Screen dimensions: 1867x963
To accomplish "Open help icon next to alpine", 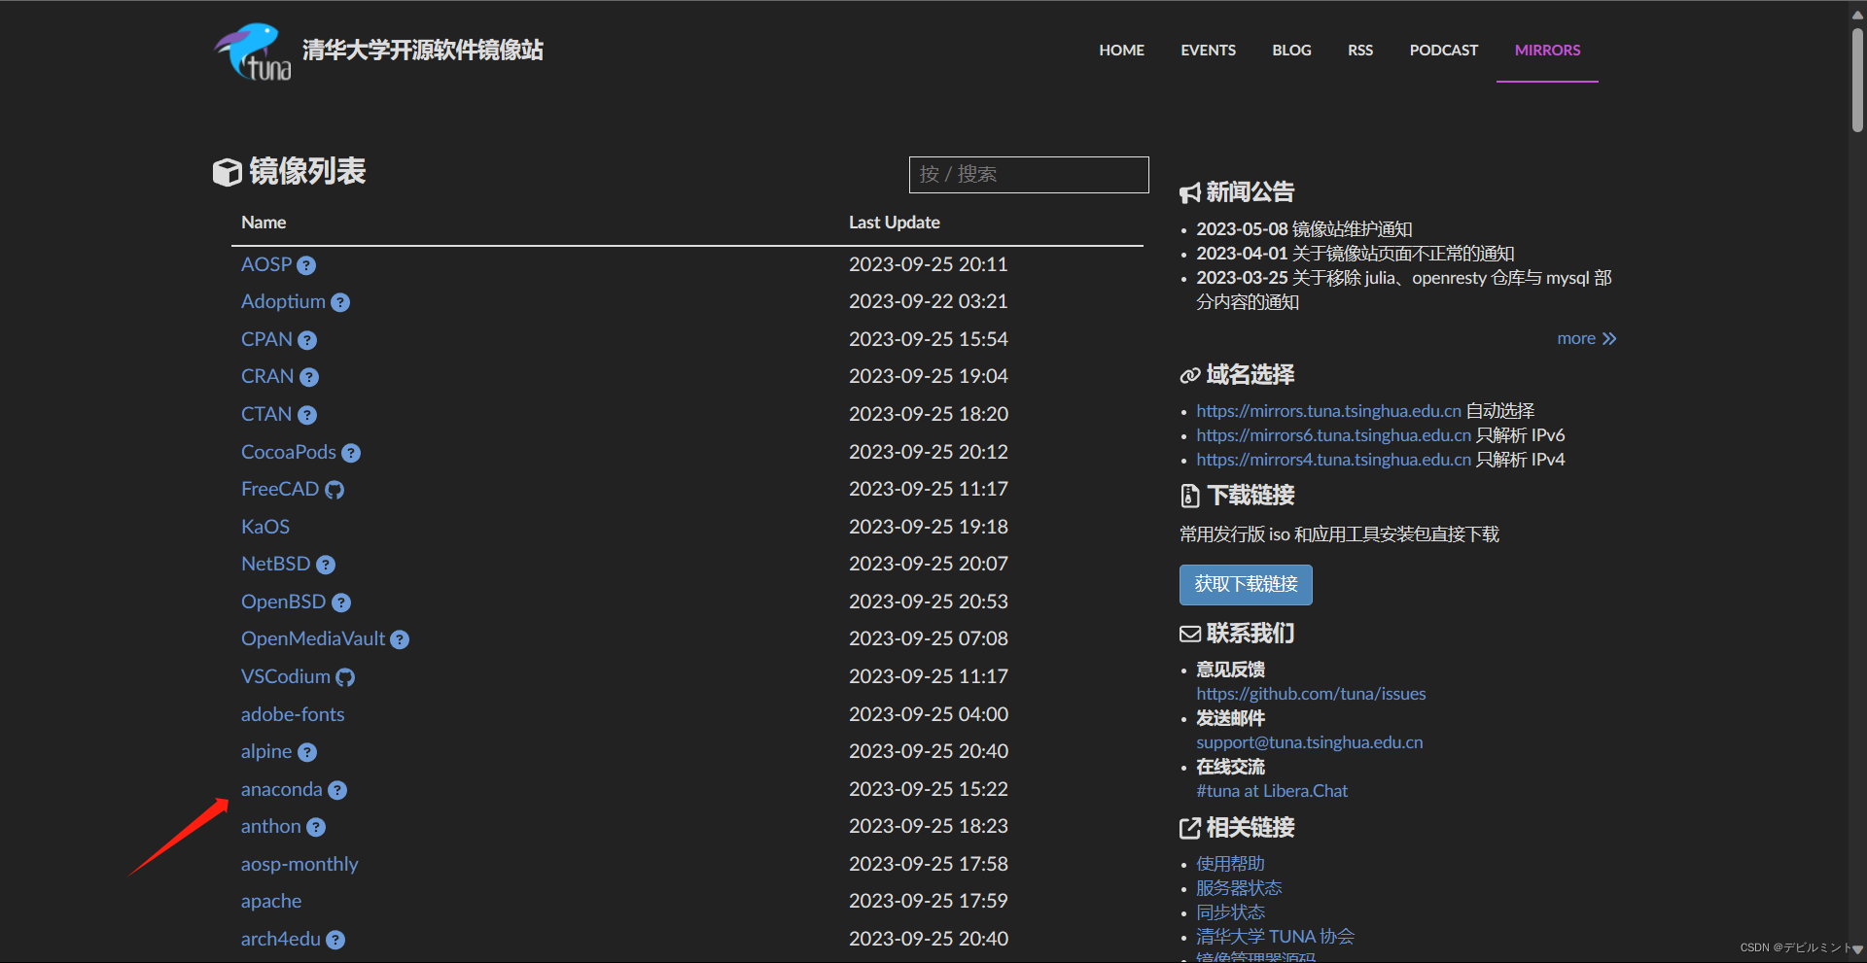I will 307,752.
